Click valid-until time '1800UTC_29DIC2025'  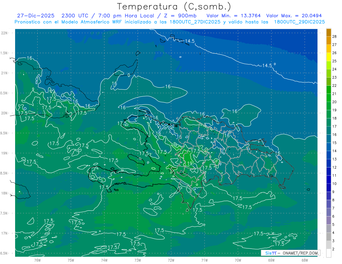pos(299,22)
